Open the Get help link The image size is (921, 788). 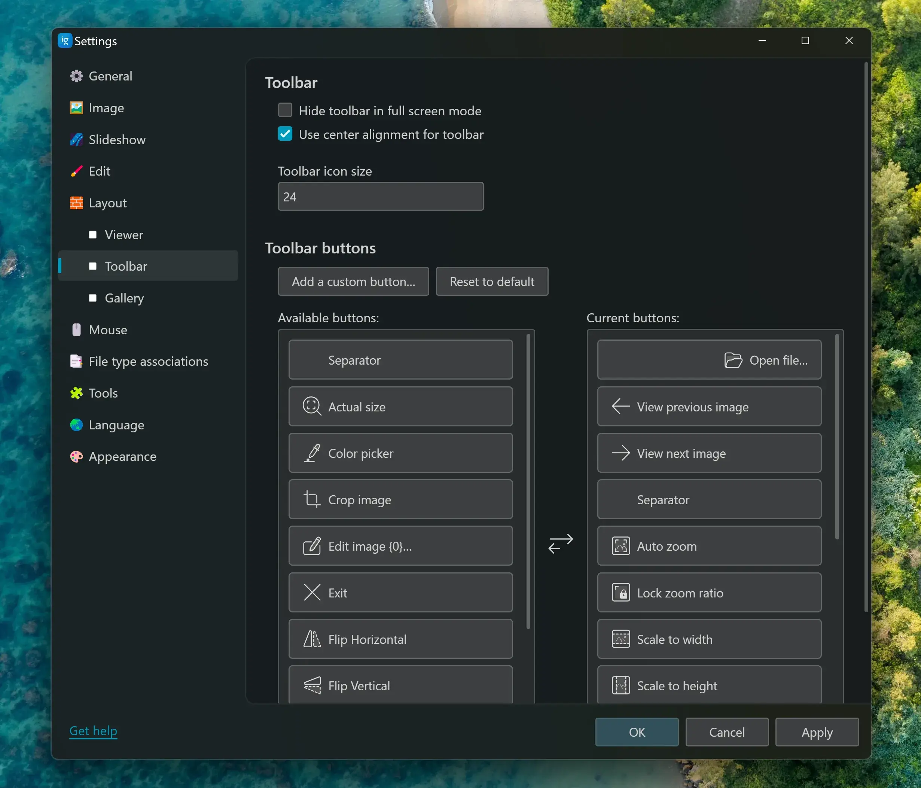pyautogui.click(x=93, y=731)
